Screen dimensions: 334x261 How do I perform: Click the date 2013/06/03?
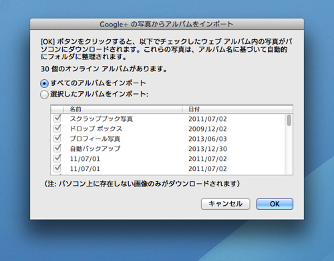208,139
